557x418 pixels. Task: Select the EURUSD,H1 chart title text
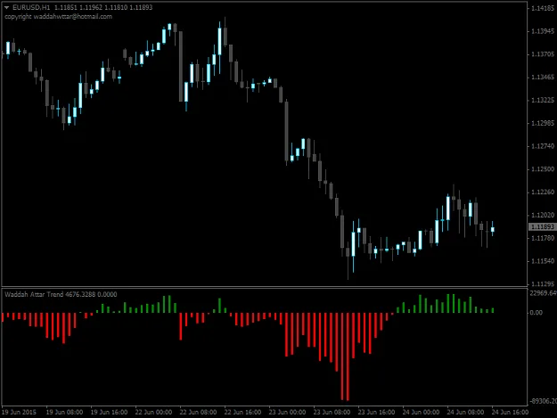(x=31, y=7)
